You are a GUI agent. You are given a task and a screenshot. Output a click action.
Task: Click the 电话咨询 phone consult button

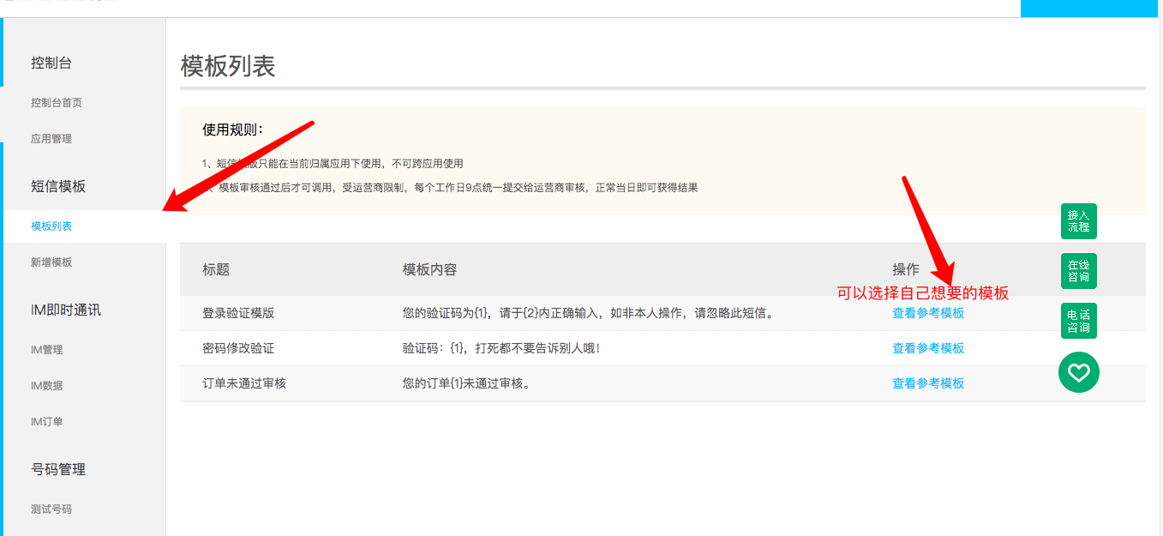(1079, 321)
